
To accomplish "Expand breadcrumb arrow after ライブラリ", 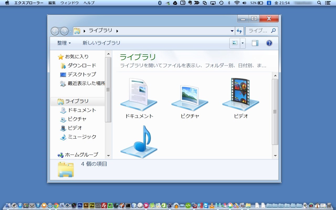I will click(x=117, y=31).
